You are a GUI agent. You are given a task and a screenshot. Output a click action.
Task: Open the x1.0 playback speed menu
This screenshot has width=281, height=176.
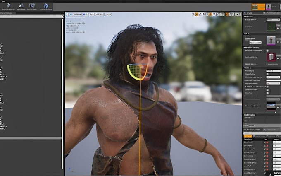(108, 14)
